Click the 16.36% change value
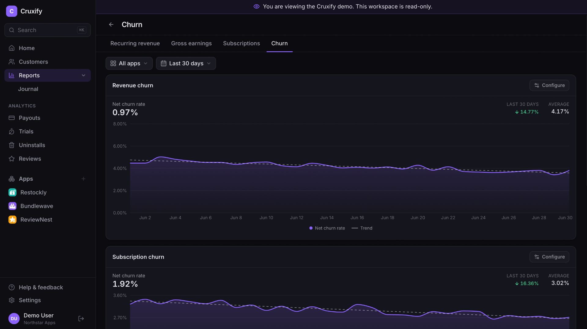The height and width of the screenshot is (329, 587). (527, 284)
